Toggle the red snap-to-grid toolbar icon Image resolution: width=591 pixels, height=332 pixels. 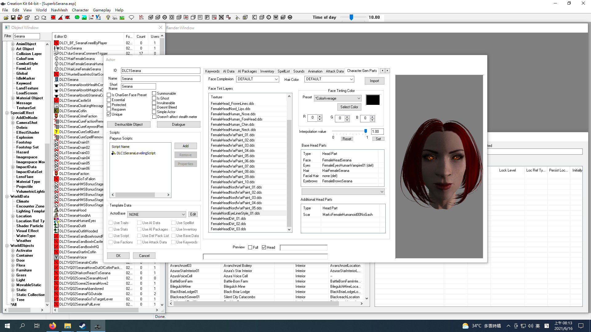click(x=53, y=18)
